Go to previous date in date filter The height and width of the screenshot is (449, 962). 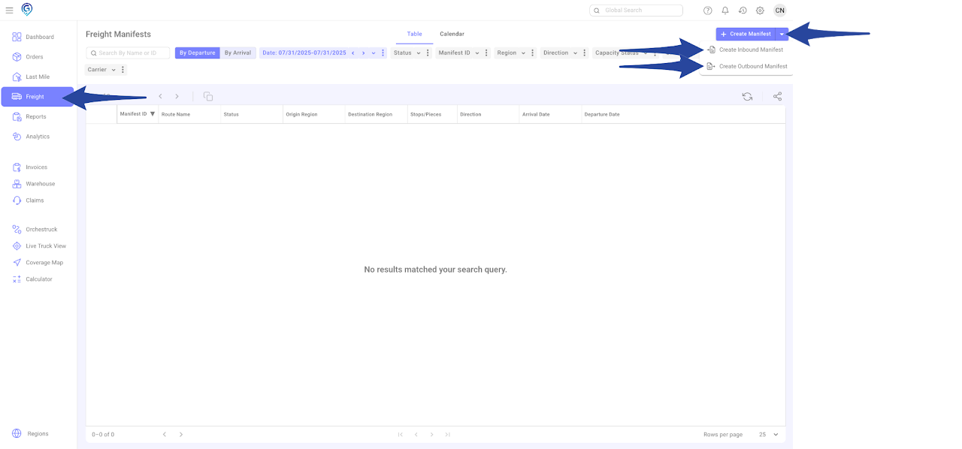353,53
